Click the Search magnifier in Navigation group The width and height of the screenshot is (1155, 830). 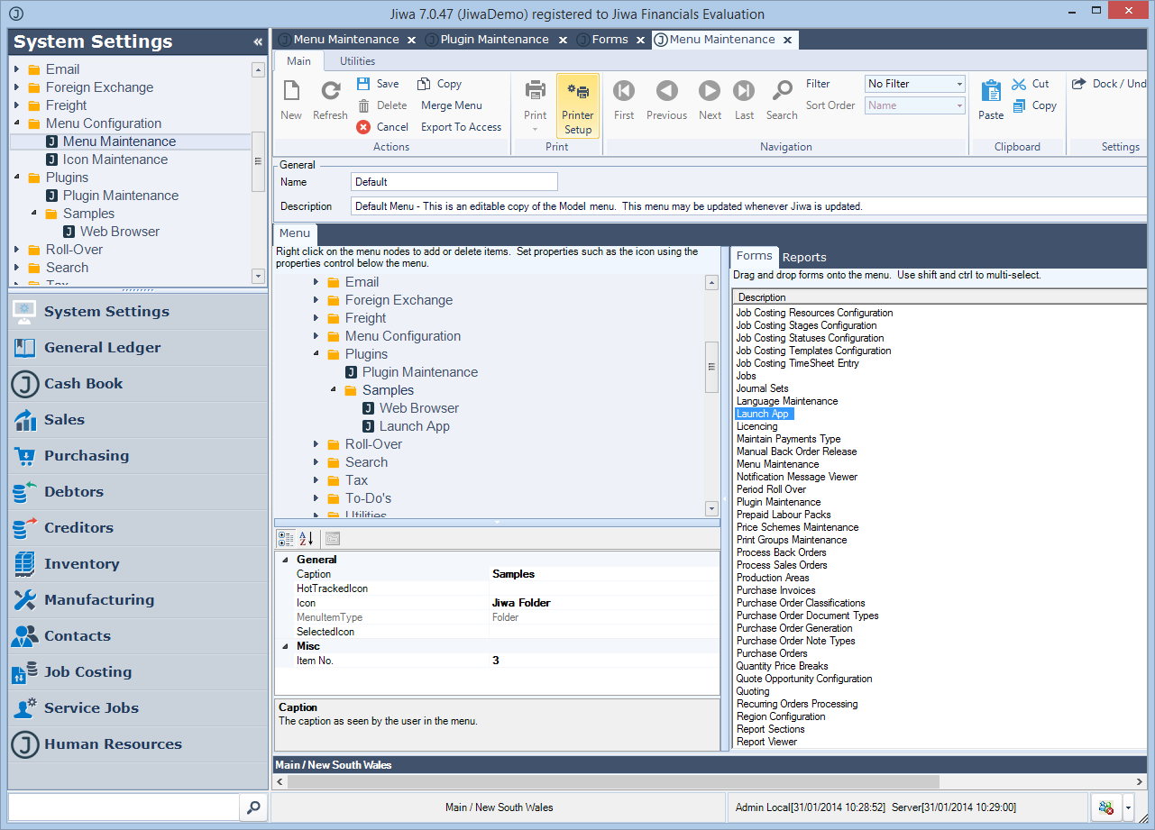[x=781, y=91]
